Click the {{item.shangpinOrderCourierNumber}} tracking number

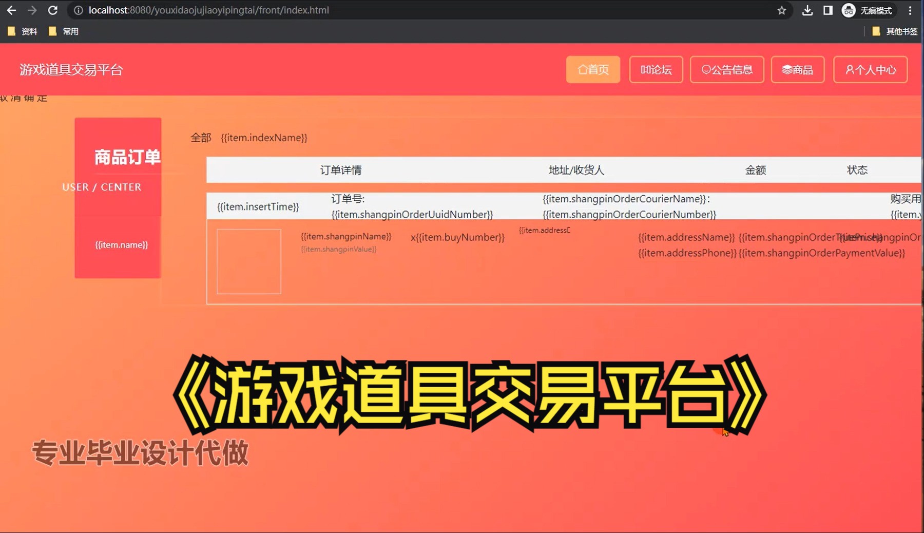(x=629, y=214)
